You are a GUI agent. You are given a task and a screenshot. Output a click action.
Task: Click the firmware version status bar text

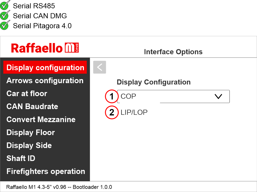point(59,187)
